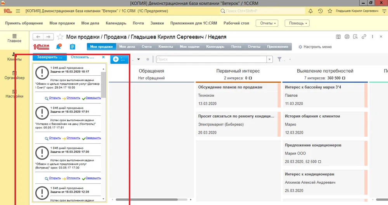Click the reminders list scroll-up arrow
The image size is (388, 205).
(x=104, y=69)
